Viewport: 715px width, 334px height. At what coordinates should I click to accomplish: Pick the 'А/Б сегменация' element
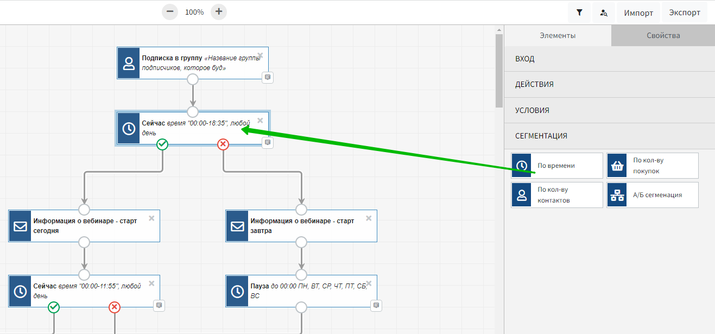click(652, 195)
